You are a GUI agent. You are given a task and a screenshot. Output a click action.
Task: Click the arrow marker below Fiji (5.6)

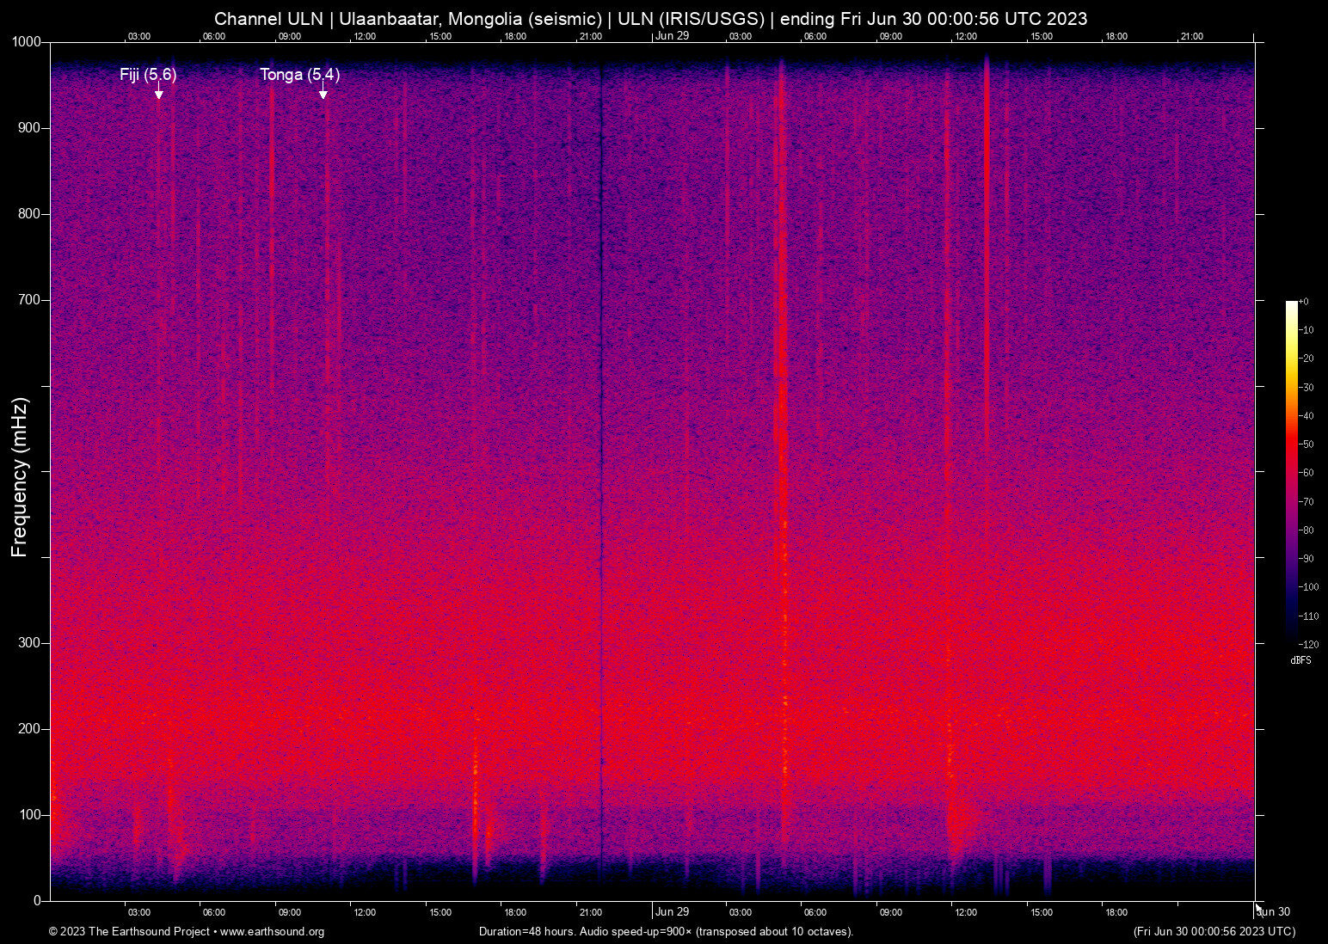158,94
